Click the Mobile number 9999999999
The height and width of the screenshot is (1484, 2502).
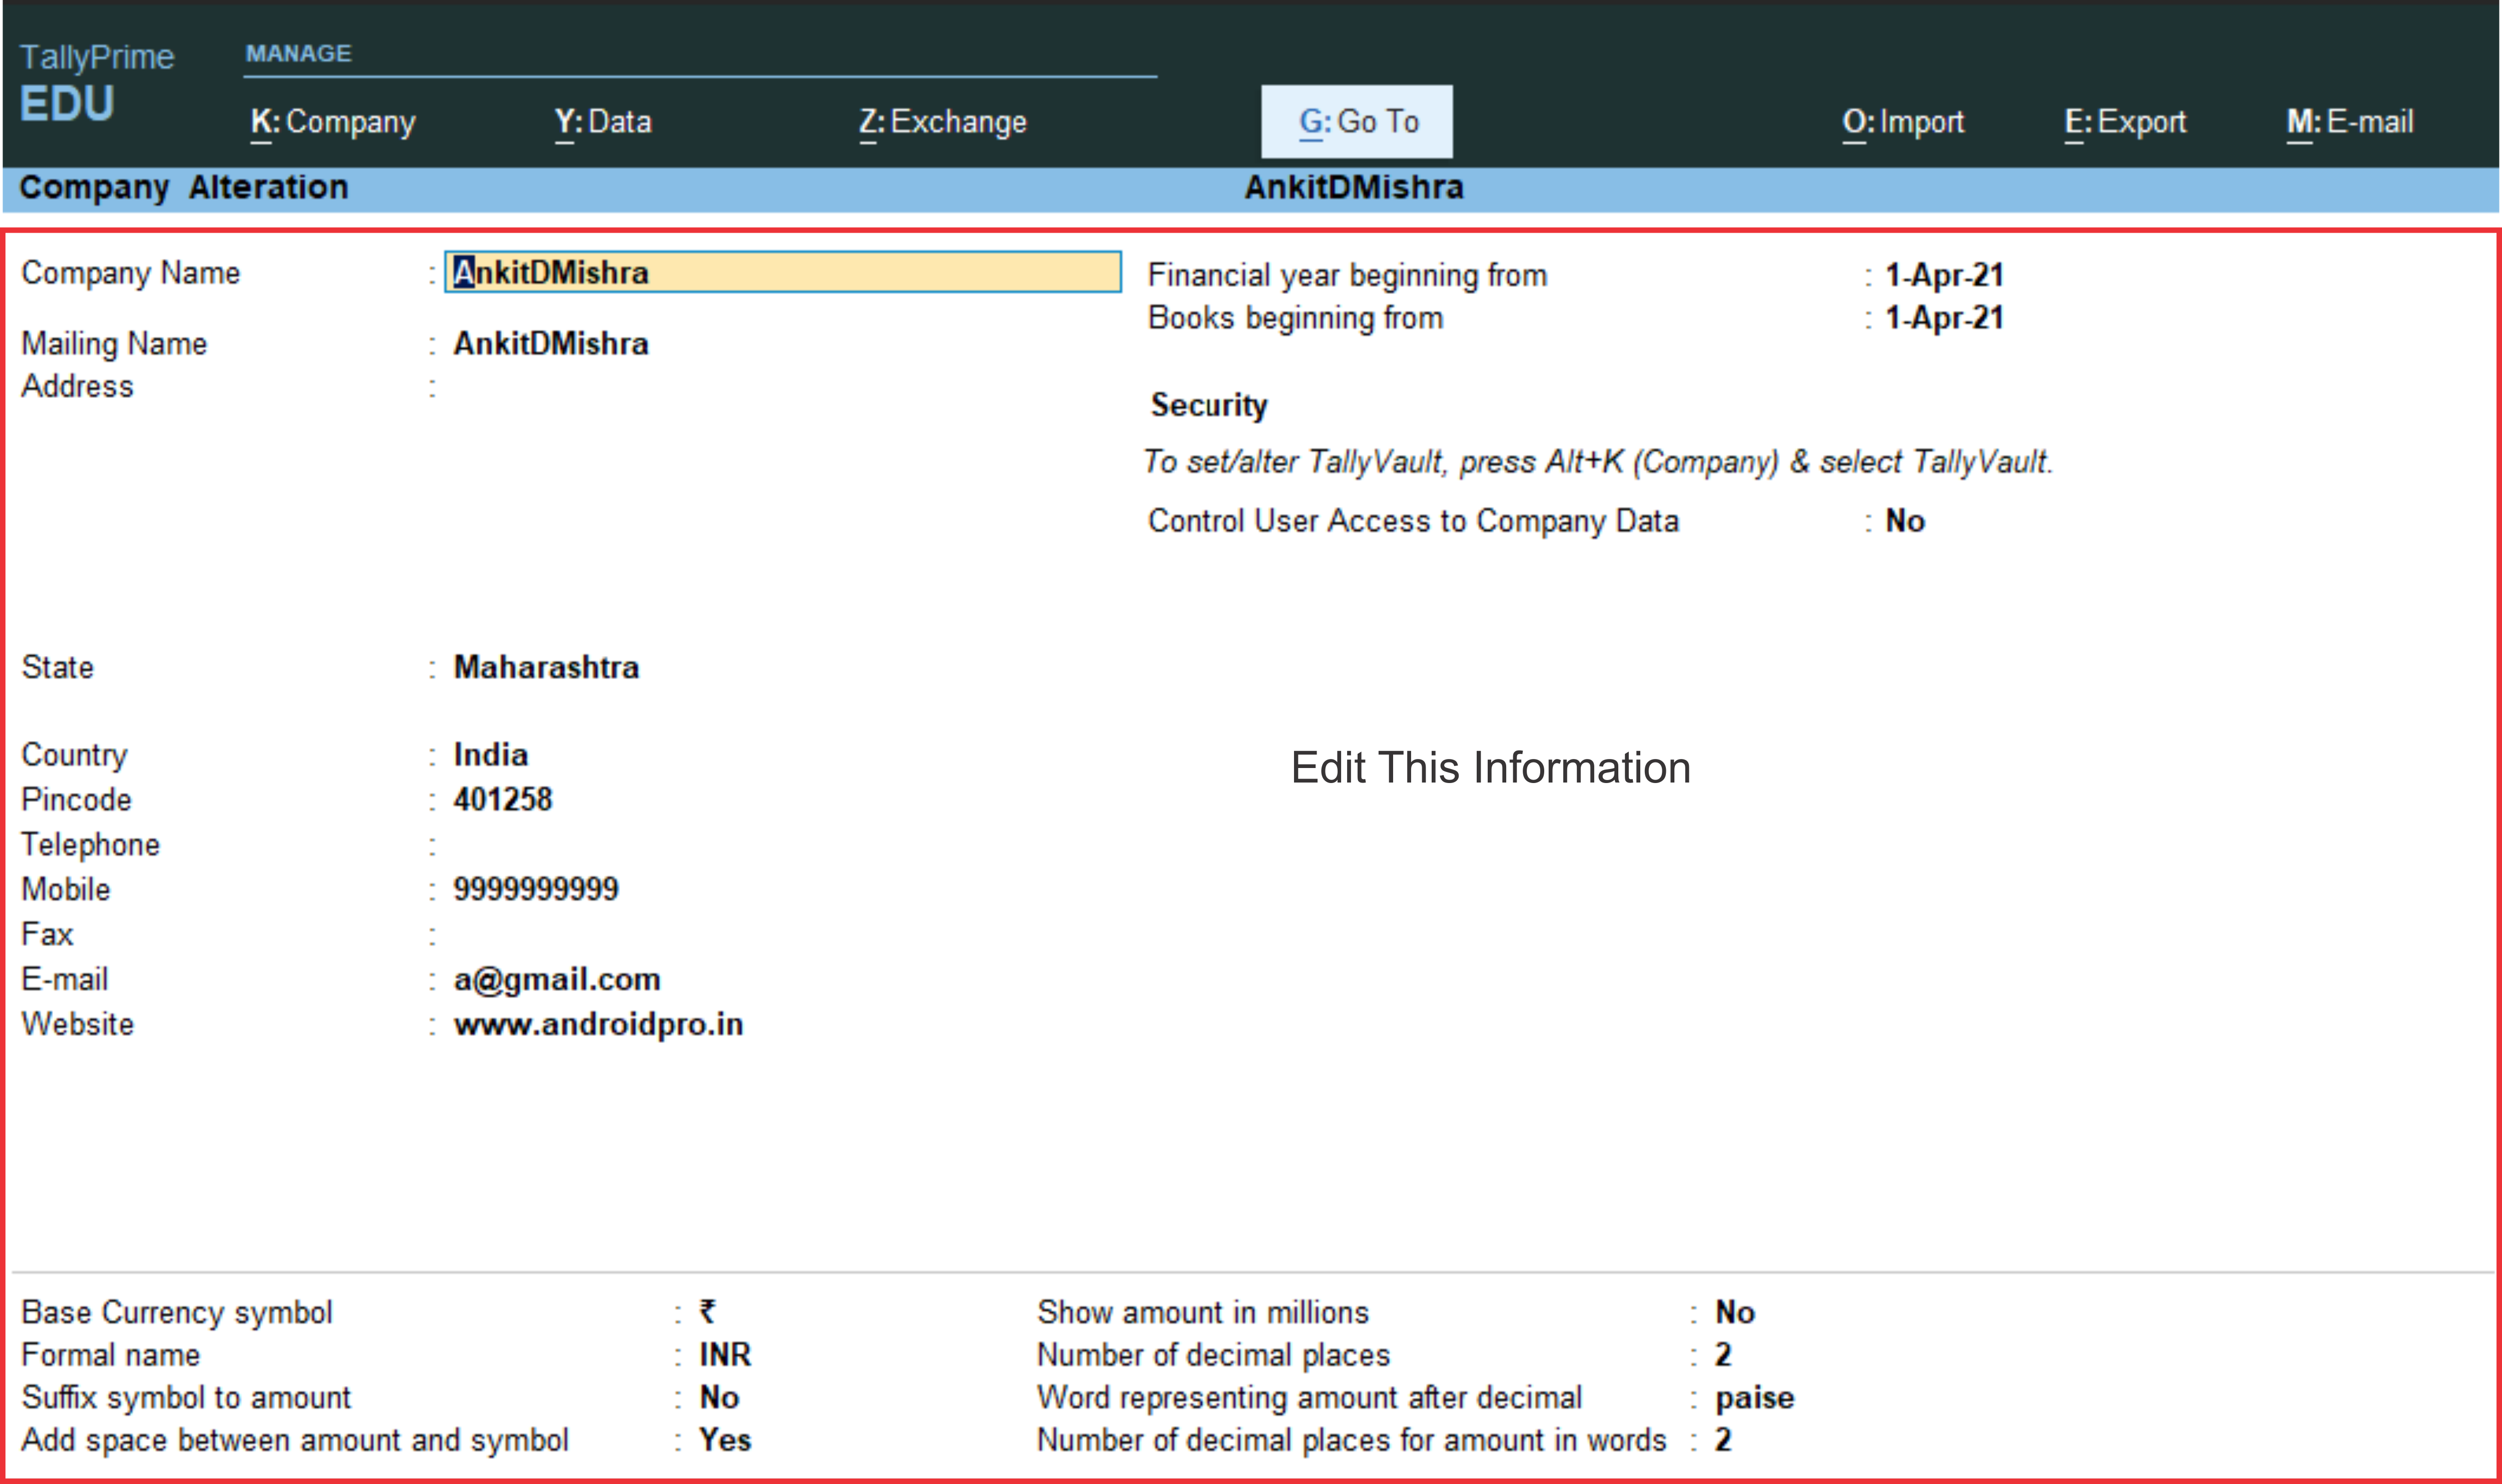535,889
